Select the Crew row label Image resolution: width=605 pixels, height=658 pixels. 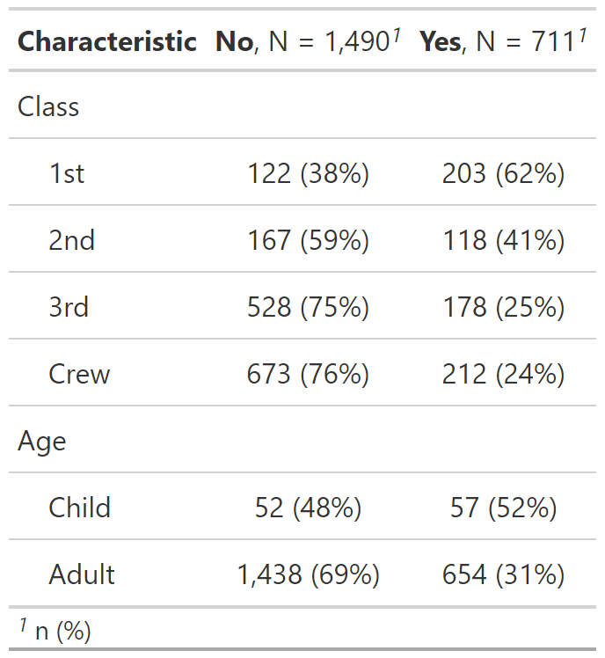(79, 374)
